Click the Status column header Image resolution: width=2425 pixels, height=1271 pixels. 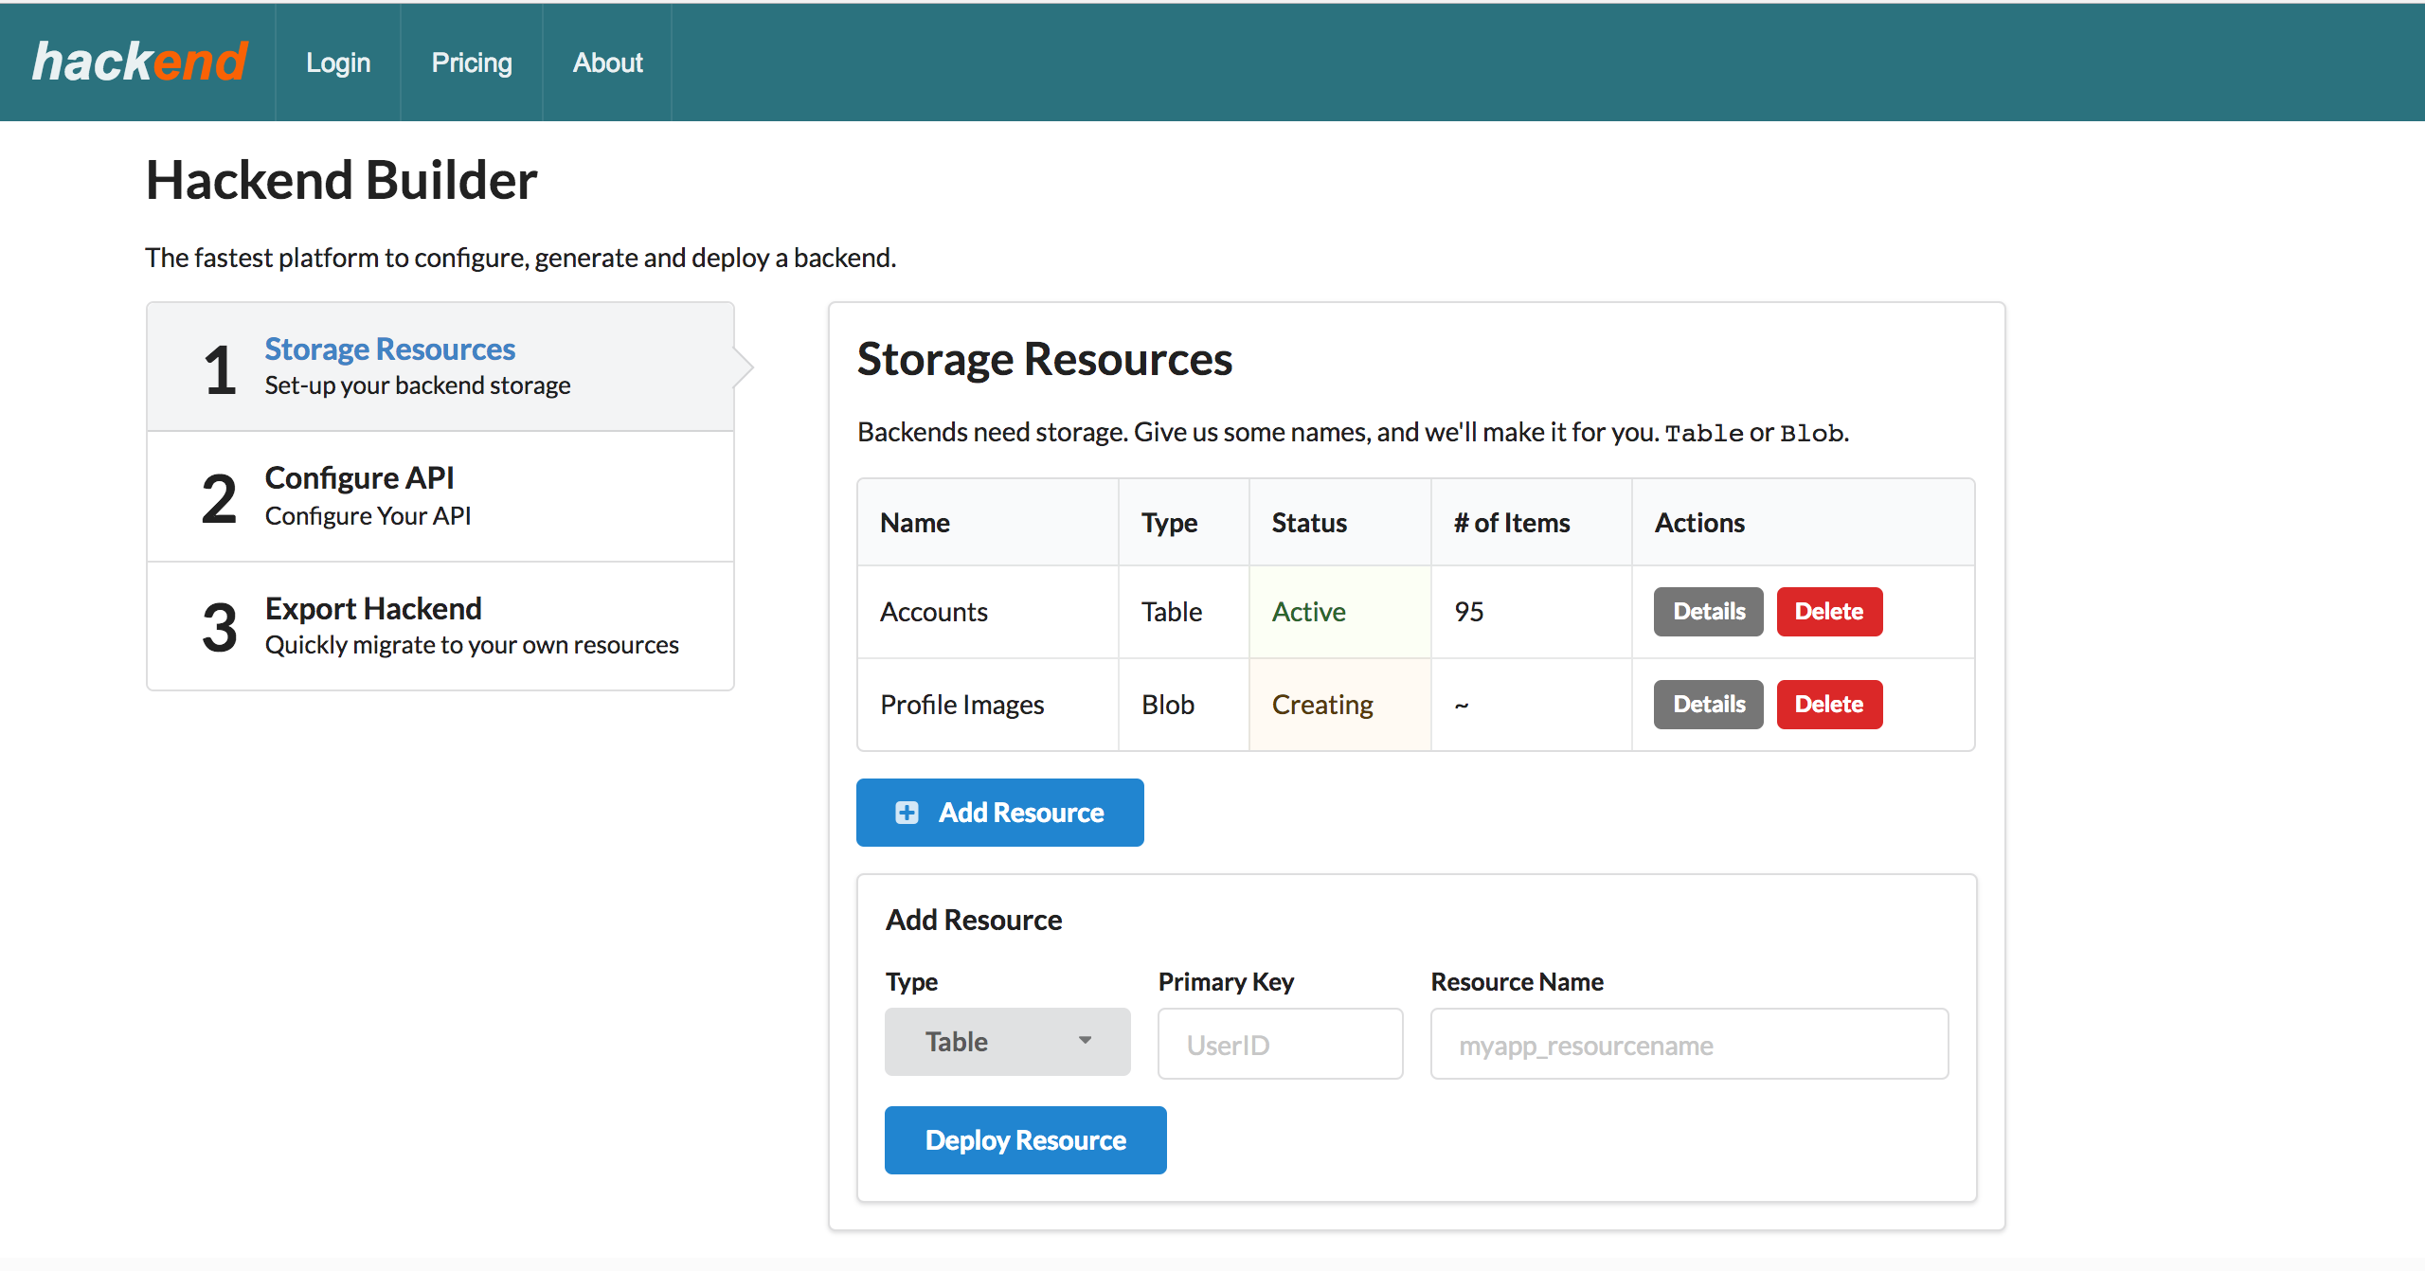coord(1340,523)
